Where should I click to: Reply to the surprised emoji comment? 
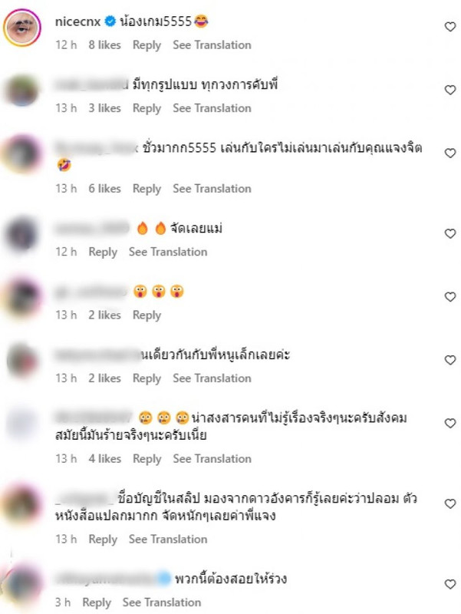coord(147,315)
